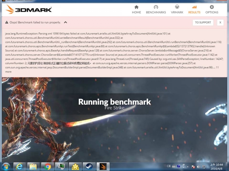Click the network connection tray icon
229x171 pixels.
[204, 167]
